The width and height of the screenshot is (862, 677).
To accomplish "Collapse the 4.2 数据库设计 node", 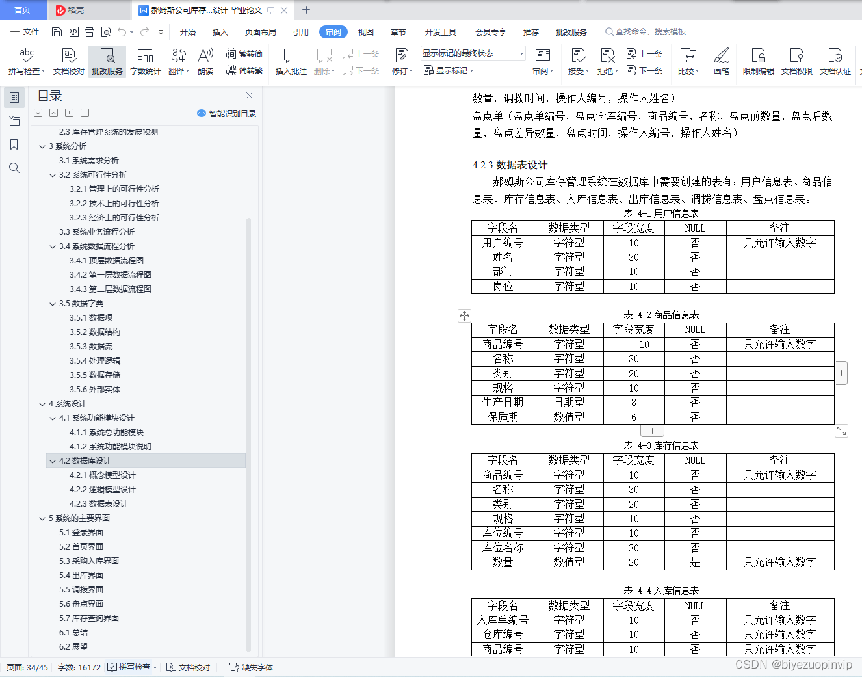I will 53,461.
